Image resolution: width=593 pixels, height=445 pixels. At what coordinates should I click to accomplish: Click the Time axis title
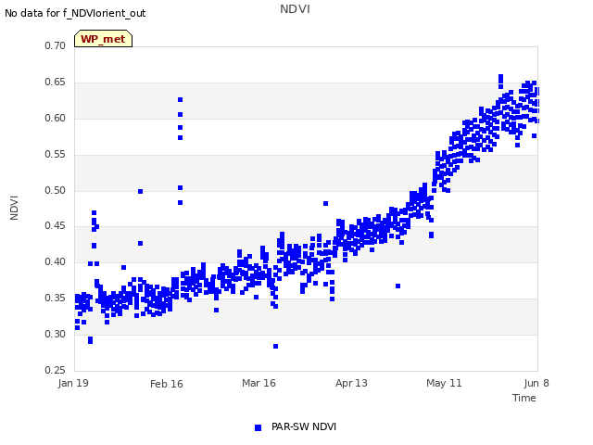(x=524, y=398)
